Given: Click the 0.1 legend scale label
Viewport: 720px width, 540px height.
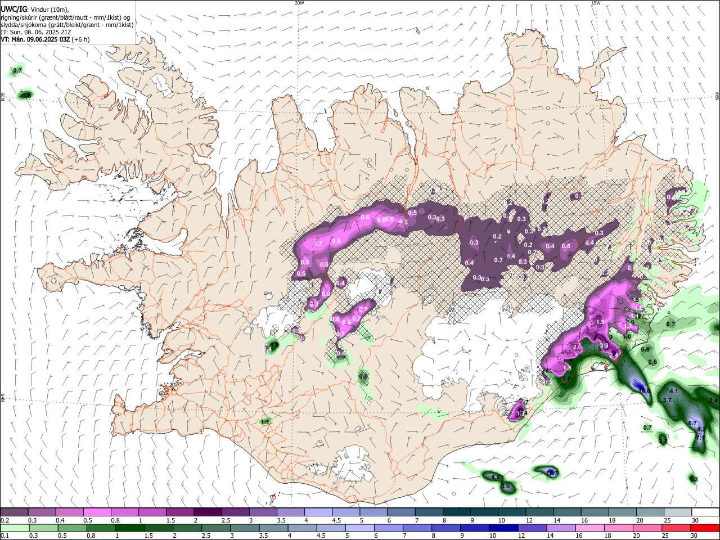Looking at the screenshot, I should (4, 536).
